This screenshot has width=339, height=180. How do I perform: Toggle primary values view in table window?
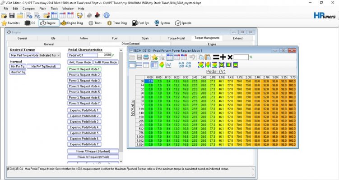[170, 57]
